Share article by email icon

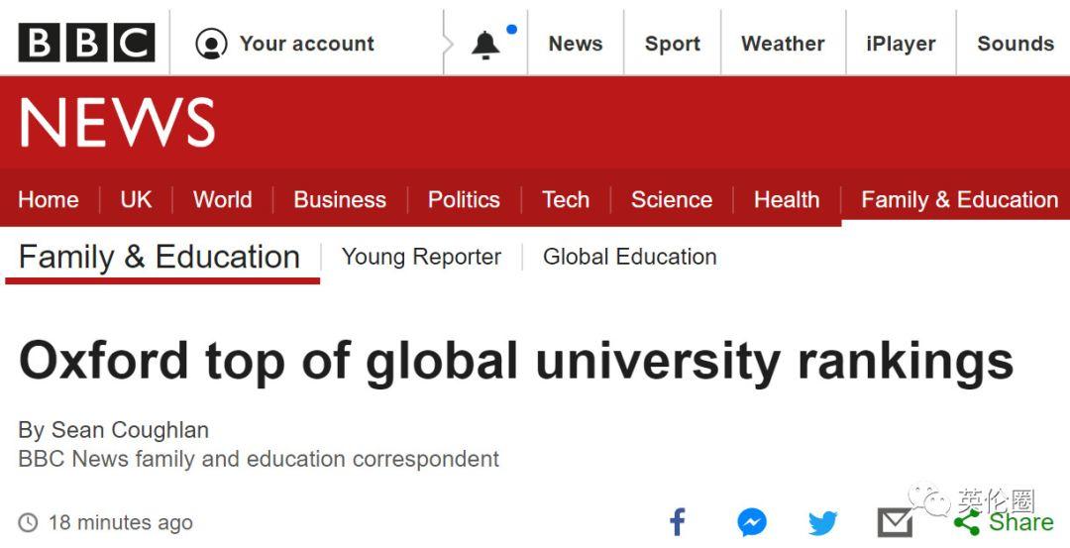click(895, 522)
